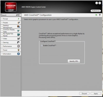Click the Discard button

(x=84, y=93)
